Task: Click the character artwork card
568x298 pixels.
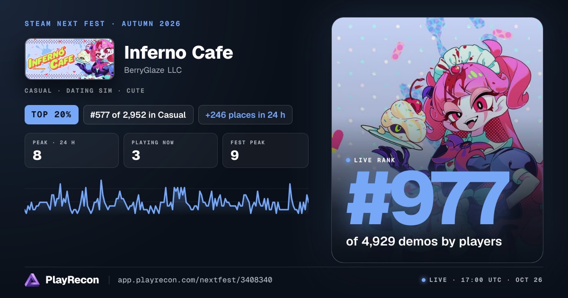Action: point(437,140)
